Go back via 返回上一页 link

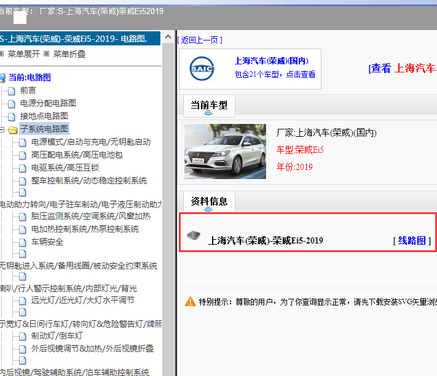[200, 40]
